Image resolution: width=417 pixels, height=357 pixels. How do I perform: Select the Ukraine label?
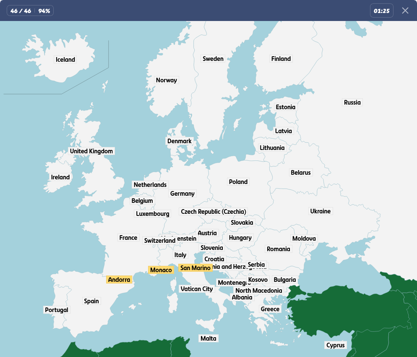click(x=320, y=211)
